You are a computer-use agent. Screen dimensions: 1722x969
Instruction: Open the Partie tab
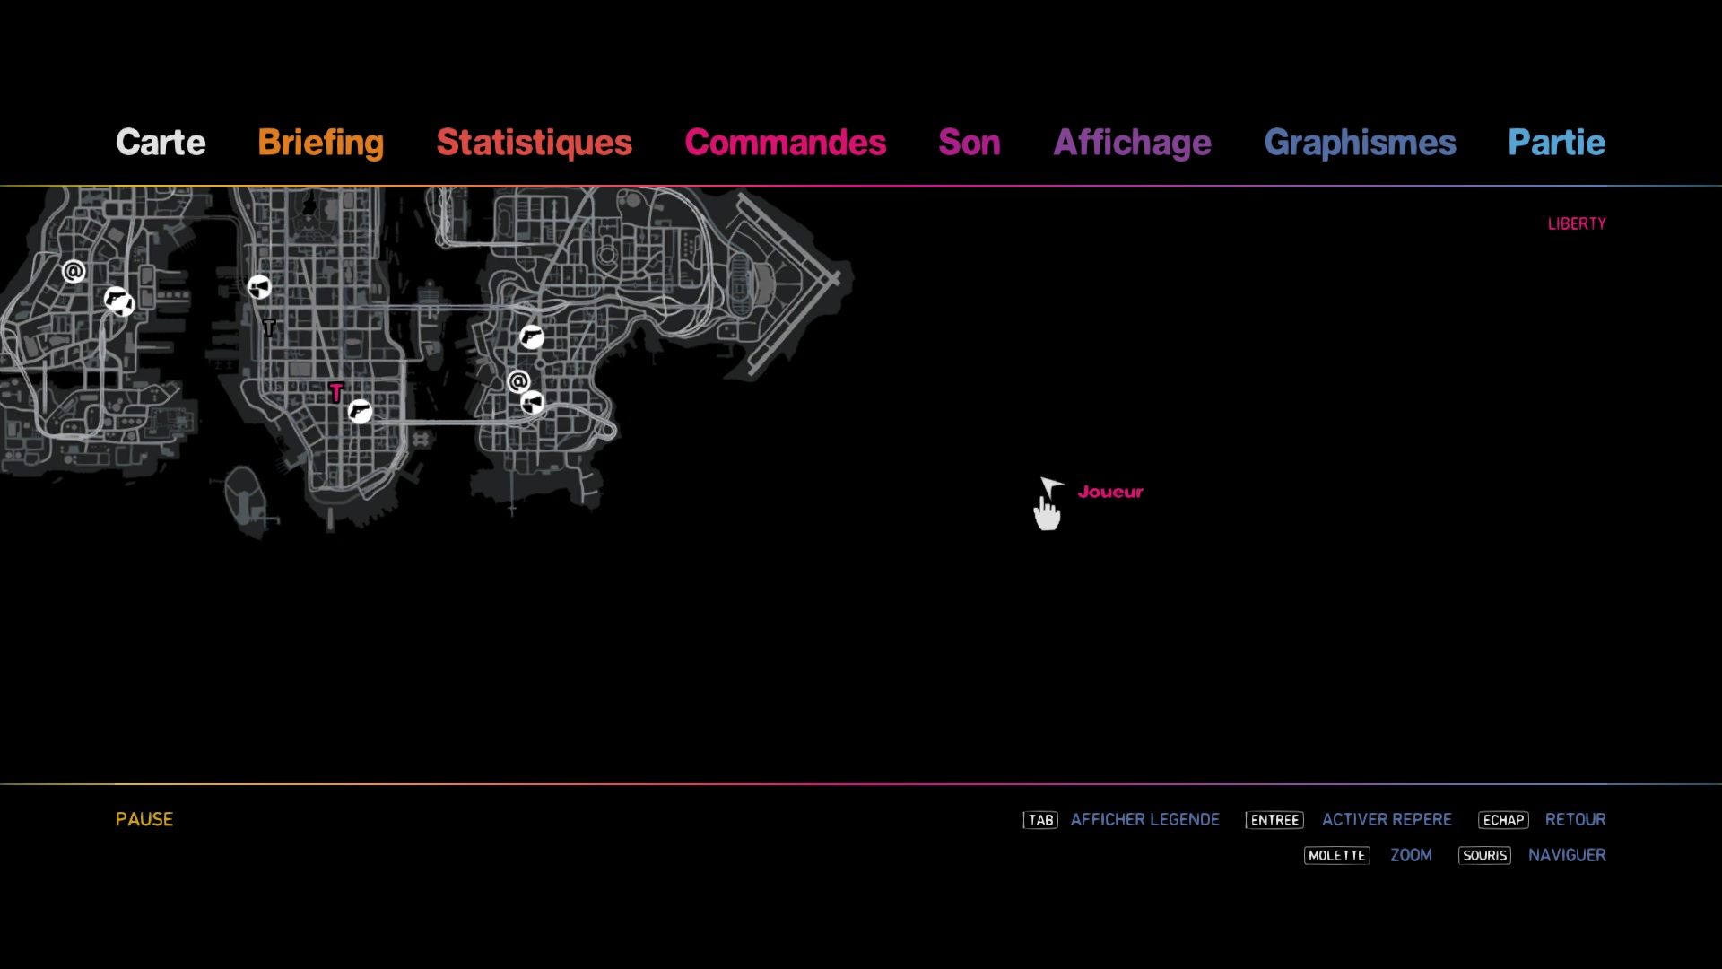pyautogui.click(x=1556, y=143)
